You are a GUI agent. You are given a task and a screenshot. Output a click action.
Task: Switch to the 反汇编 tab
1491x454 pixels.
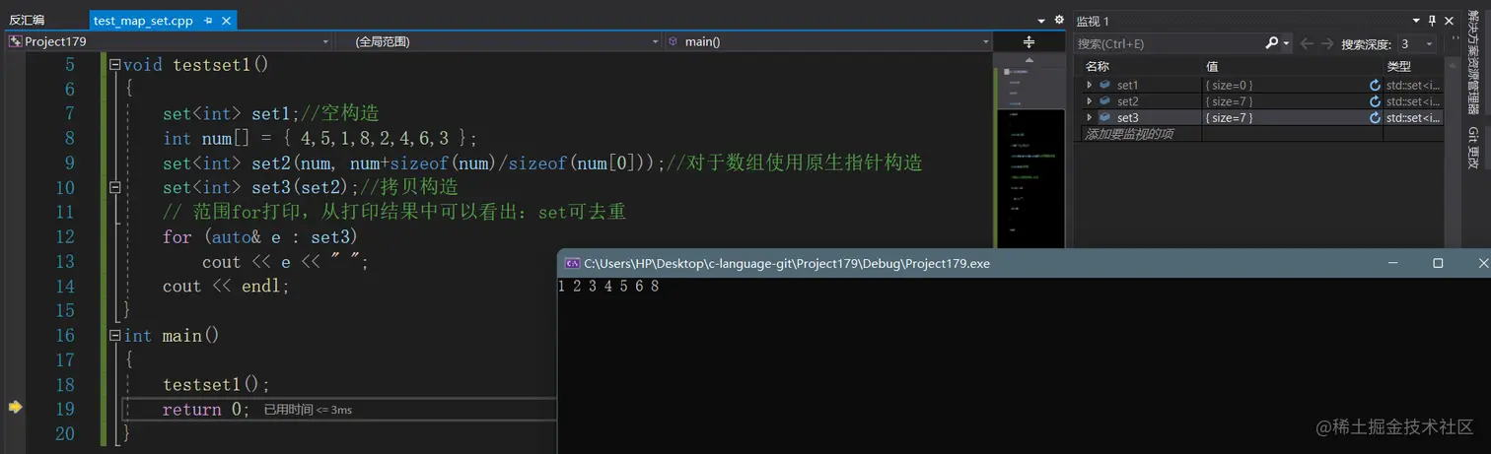[x=27, y=20]
